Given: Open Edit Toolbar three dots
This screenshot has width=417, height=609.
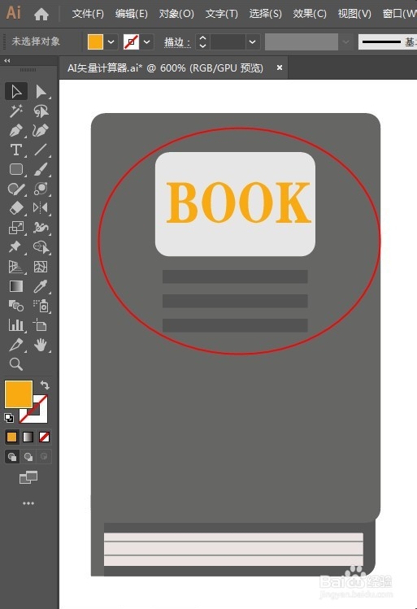Looking at the screenshot, I should 28,503.
